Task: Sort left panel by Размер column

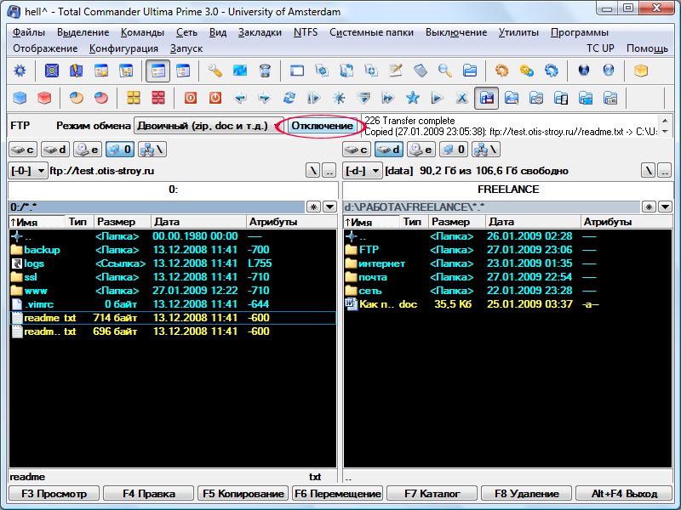Action: (123, 222)
